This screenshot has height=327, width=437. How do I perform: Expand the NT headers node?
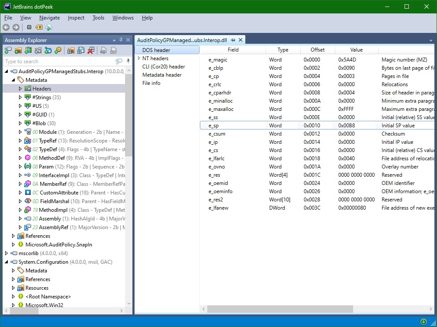tap(139, 58)
